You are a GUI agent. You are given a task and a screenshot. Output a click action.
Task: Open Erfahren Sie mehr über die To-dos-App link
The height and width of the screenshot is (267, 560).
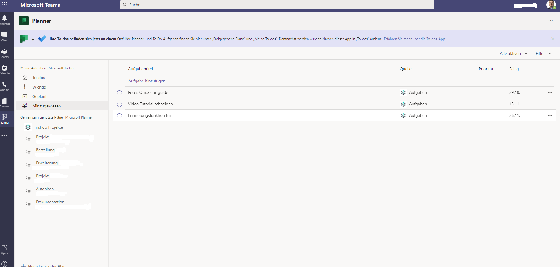(x=414, y=39)
